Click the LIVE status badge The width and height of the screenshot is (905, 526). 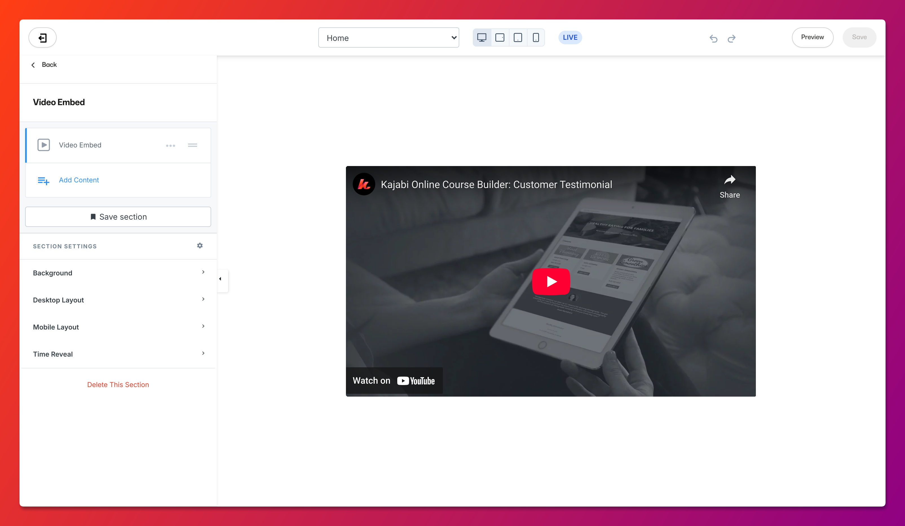(x=570, y=37)
